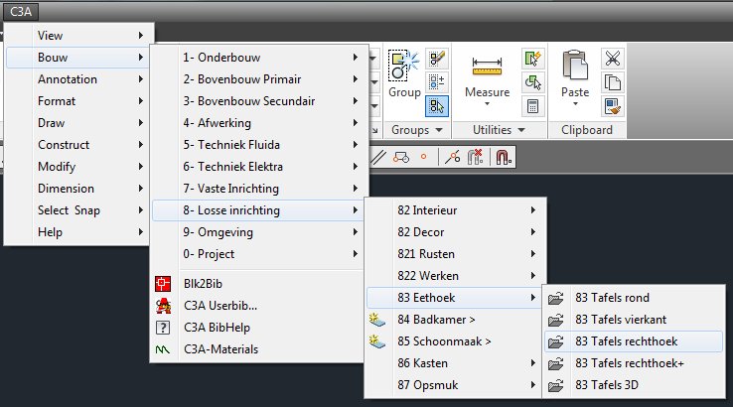Open 4- Afwerking submenu
Image resolution: width=733 pixels, height=407 pixels.
tap(257, 123)
